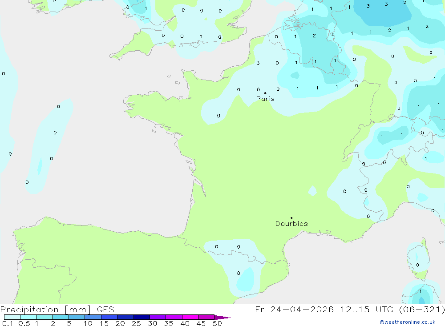The width and height of the screenshot is (445, 326).
Task: Select the Paris location dot marker
Action: [x=265, y=93]
